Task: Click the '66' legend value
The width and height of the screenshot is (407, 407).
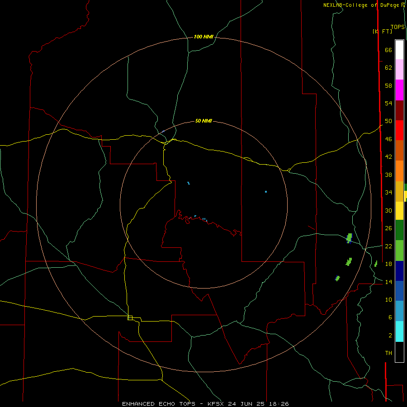Action: click(388, 50)
